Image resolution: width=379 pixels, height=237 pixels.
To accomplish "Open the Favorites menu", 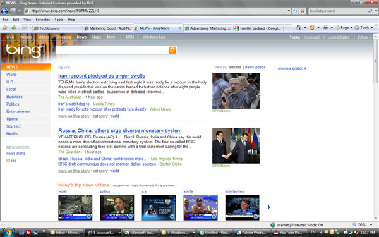I will 42,20.
